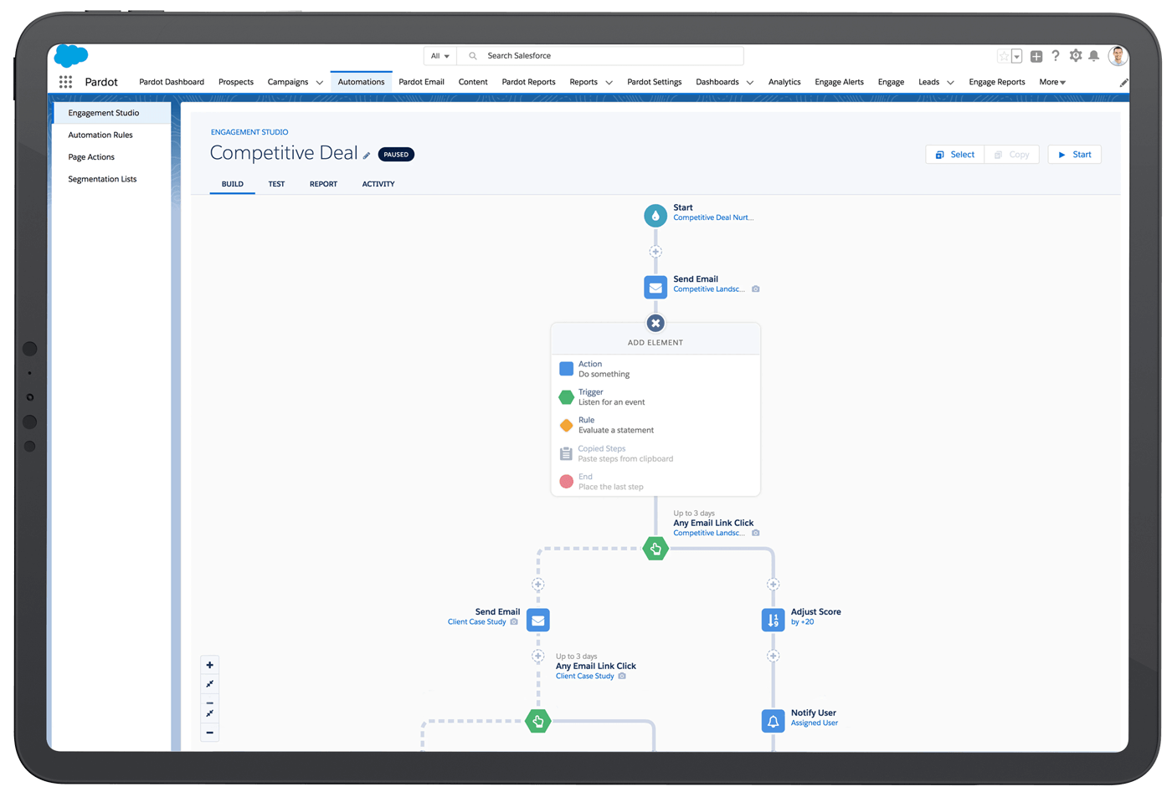Viewport: 1172px width, 797px height.
Task: Choose the End element option
Action: (x=655, y=482)
